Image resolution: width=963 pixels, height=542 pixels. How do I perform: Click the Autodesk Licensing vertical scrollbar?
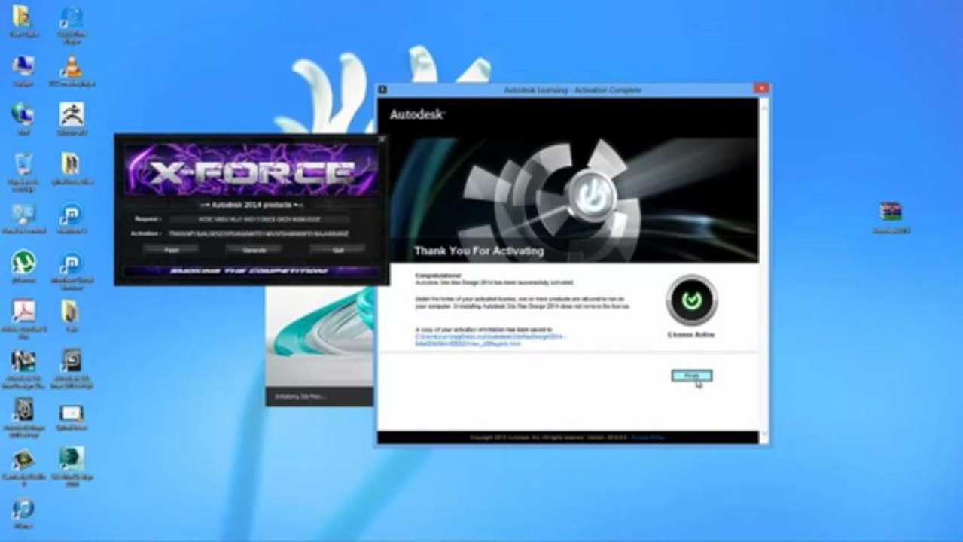click(764, 271)
